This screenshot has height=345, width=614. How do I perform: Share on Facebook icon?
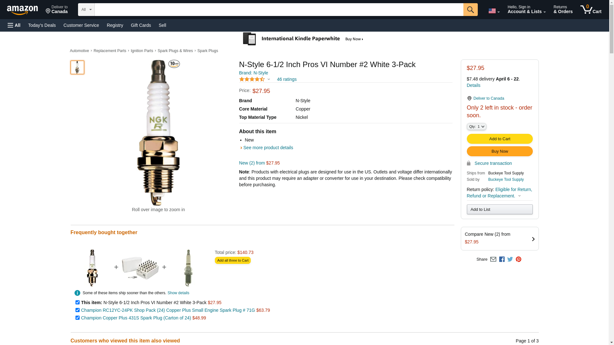[x=501, y=259]
